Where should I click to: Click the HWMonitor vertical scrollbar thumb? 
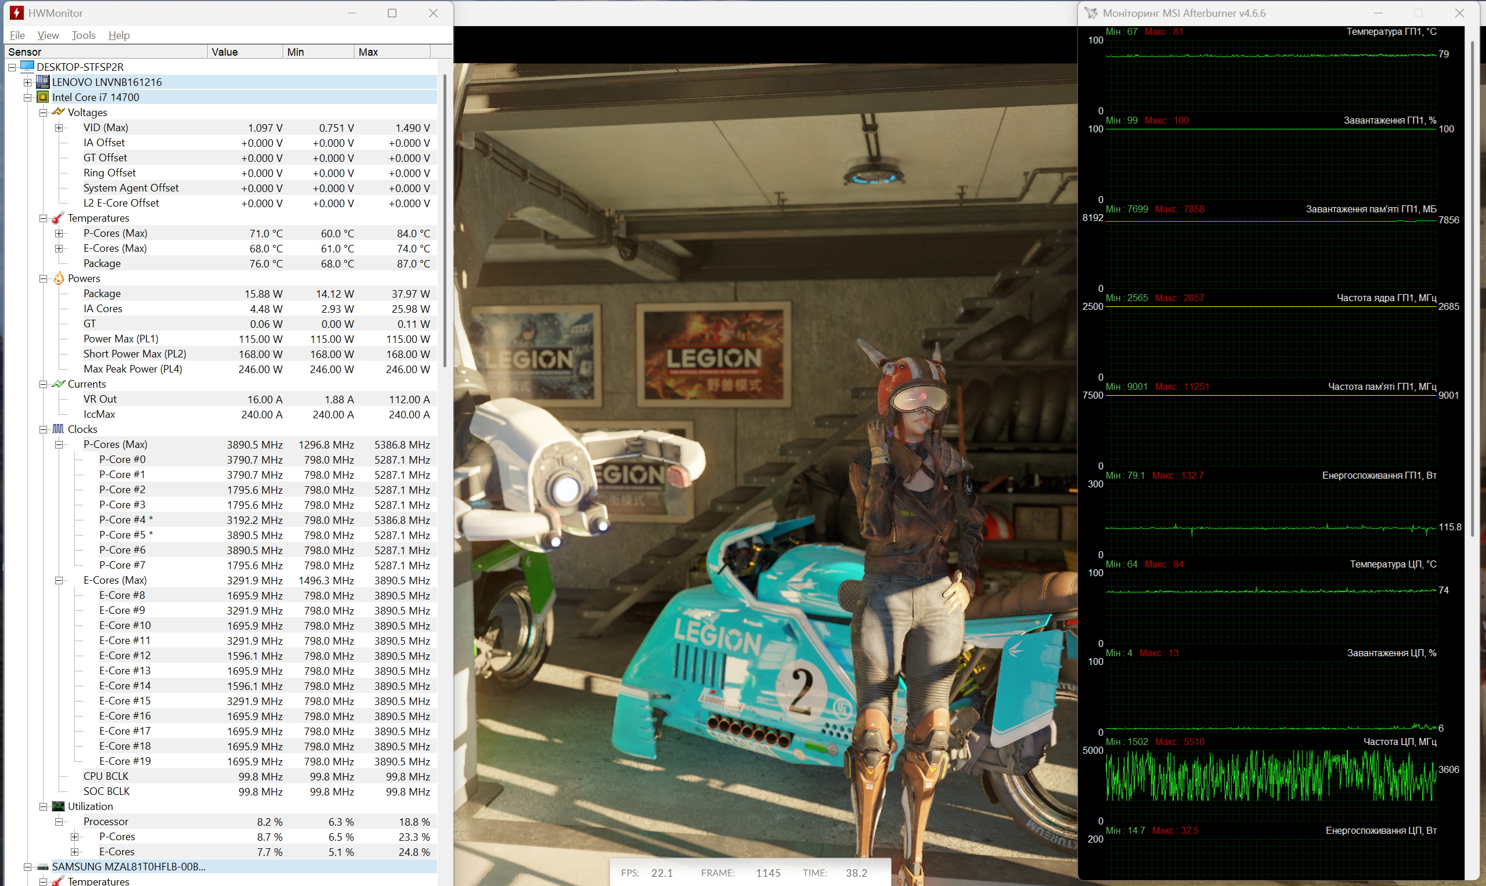click(445, 221)
